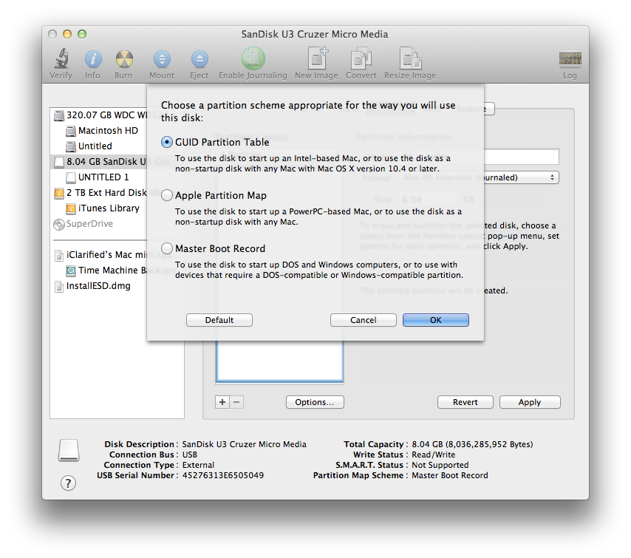Viewport: 631px width, 558px height.
Task: Choose GUID Partition Table option
Action: [x=166, y=142]
